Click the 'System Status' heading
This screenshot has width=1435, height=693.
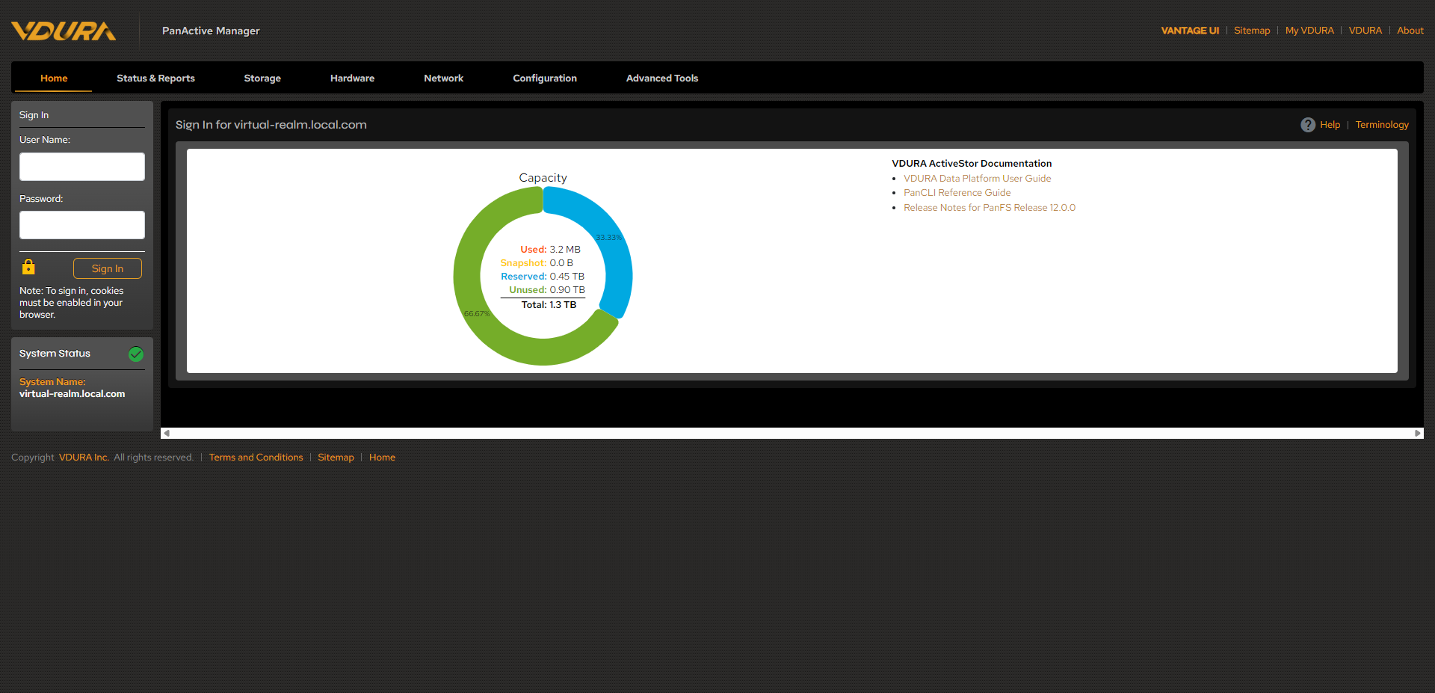tap(55, 354)
